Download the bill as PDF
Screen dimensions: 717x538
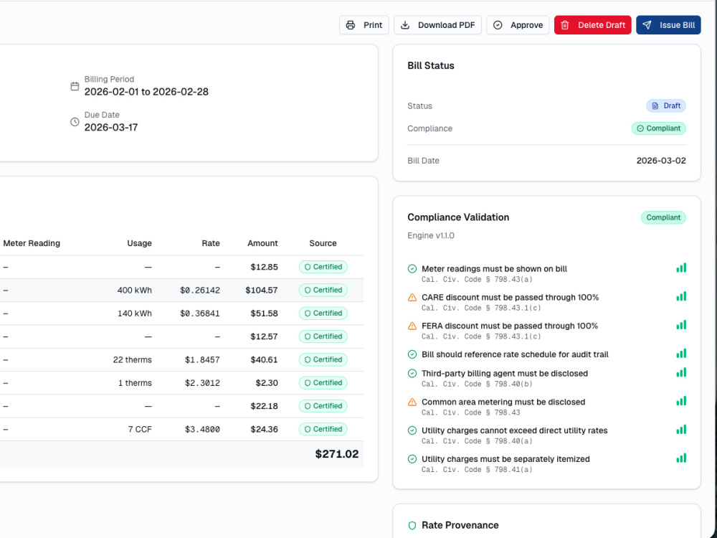pyautogui.click(x=437, y=25)
